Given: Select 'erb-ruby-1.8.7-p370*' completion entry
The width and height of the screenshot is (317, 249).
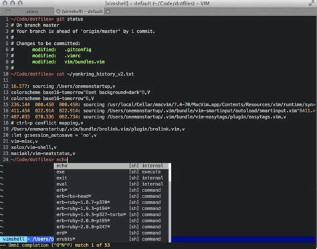Looking at the screenshot, I should [112, 202].
